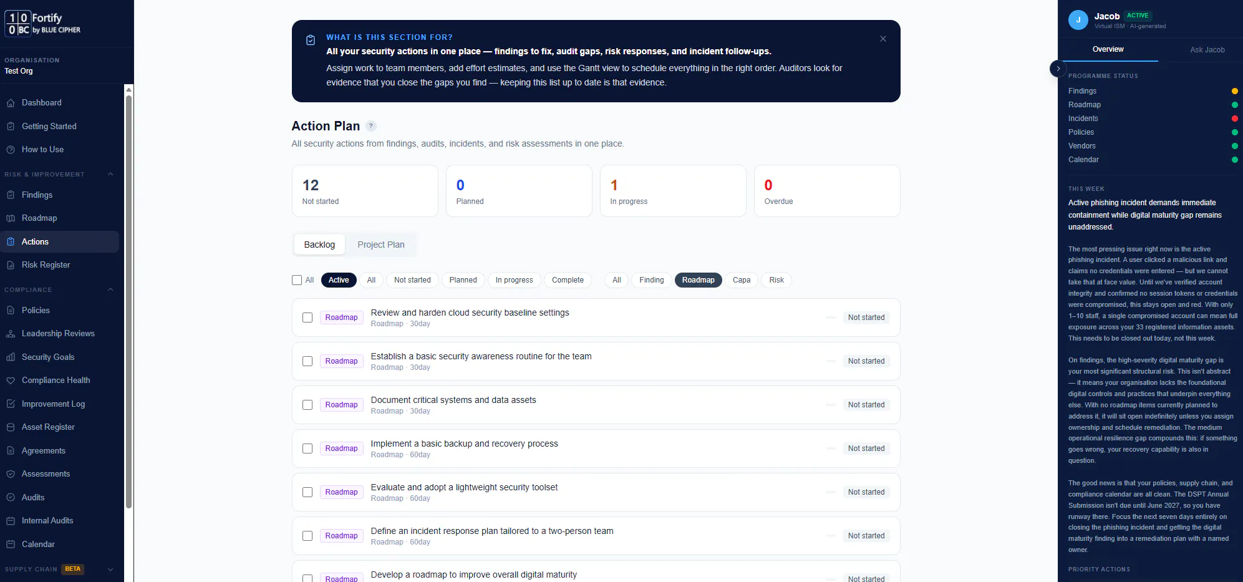
Task: Open 'Implement a basic backup' Not started status
Action: (x=866, y=449)
